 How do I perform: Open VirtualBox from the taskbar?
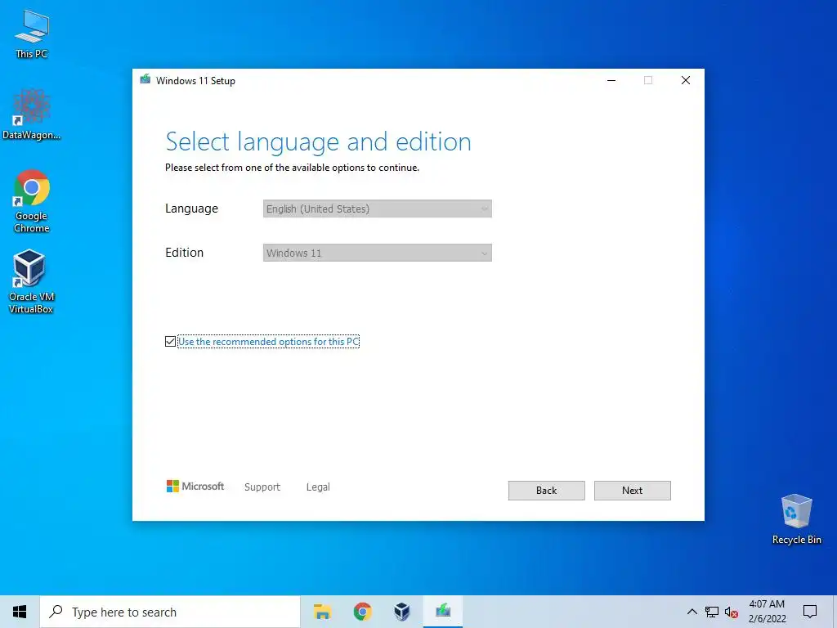click(402, 612)
